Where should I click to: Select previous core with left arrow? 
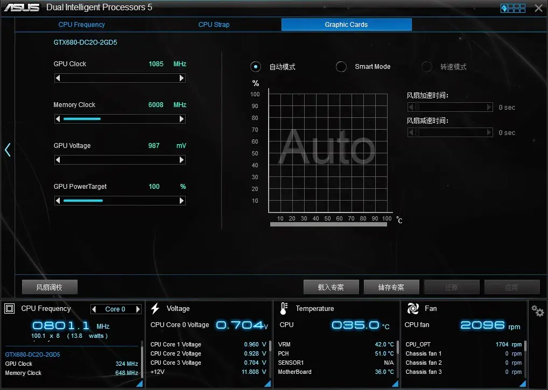[94, 309]
